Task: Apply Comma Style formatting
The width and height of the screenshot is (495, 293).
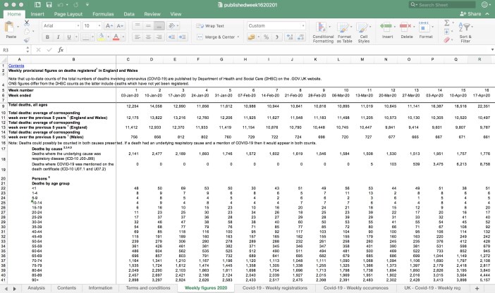Action: 276,37
